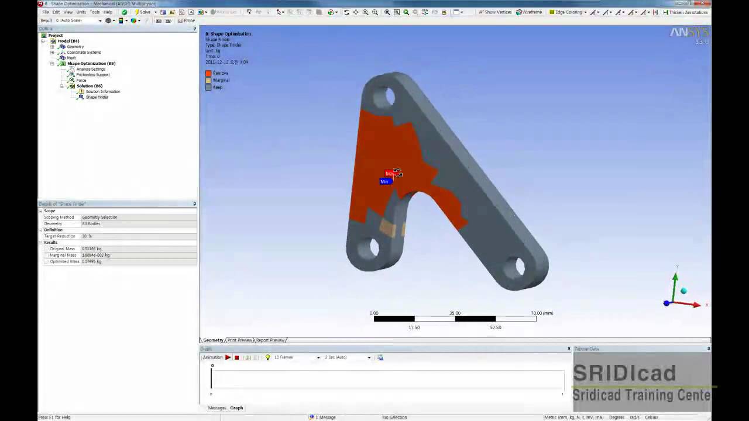Click the Remove legend color swatch
Screen dimensions: 749x421
[208, 73]
